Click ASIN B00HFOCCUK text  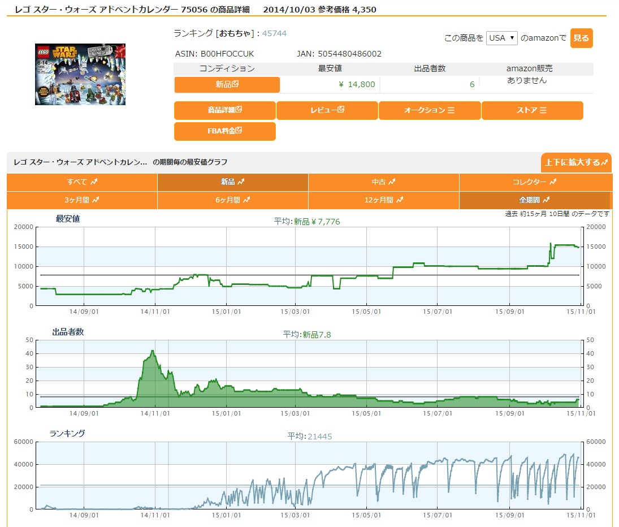pyautogui.click(x=214, y=54)
